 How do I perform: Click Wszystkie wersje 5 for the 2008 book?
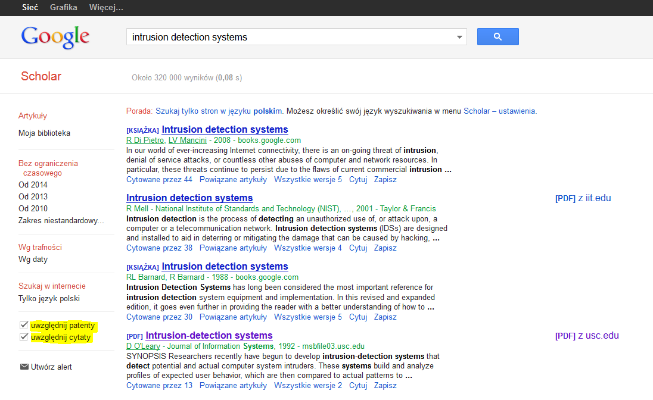point(308,179)
